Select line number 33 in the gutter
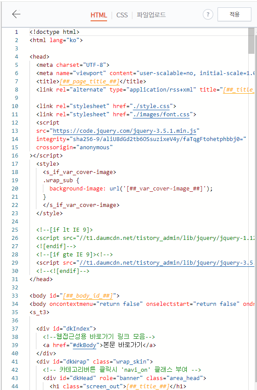257x390 pixels. (15, 296)
